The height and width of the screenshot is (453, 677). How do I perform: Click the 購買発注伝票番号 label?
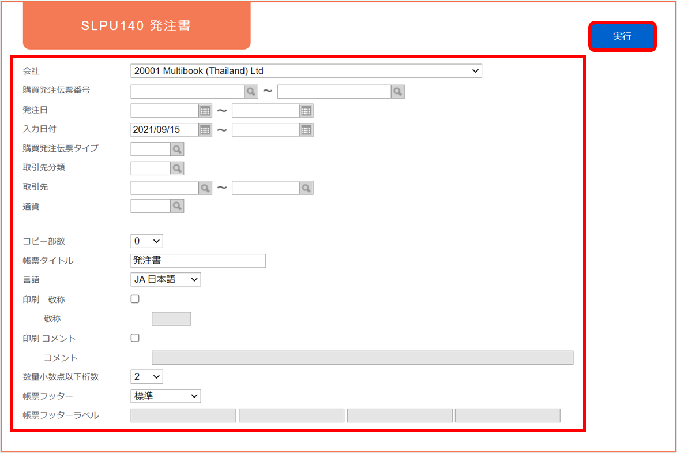57,91
